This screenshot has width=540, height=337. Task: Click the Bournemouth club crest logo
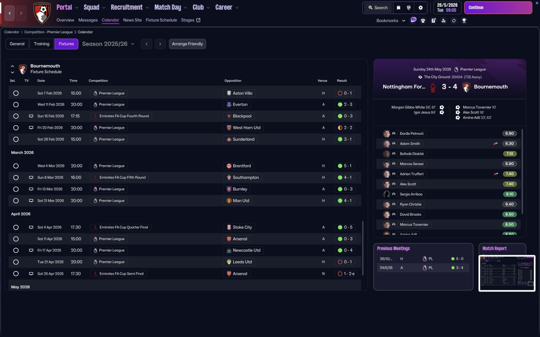coord(42,13)
